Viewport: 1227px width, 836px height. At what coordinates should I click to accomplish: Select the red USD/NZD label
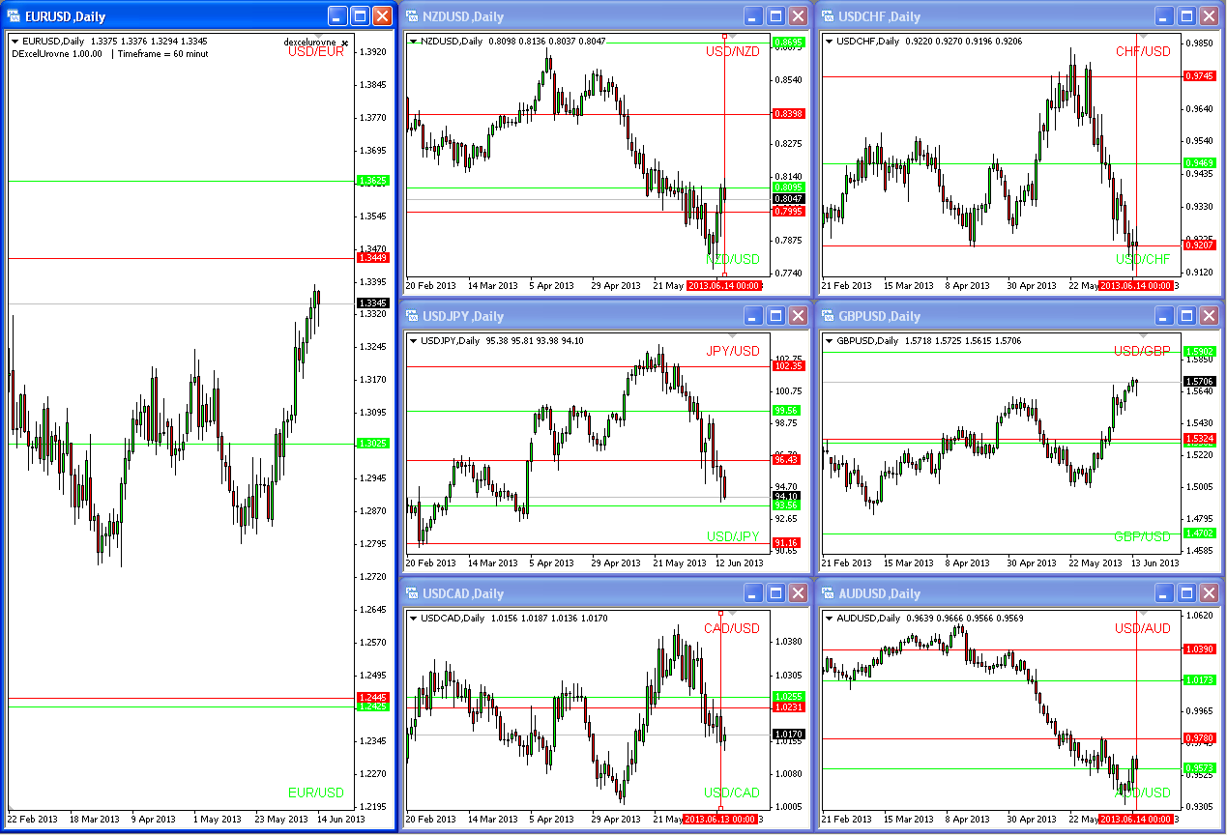tap(733, 51)
